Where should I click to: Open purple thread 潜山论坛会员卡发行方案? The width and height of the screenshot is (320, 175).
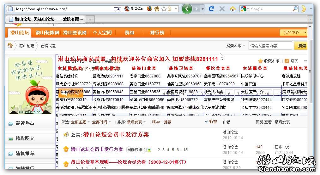coord(97,150)
